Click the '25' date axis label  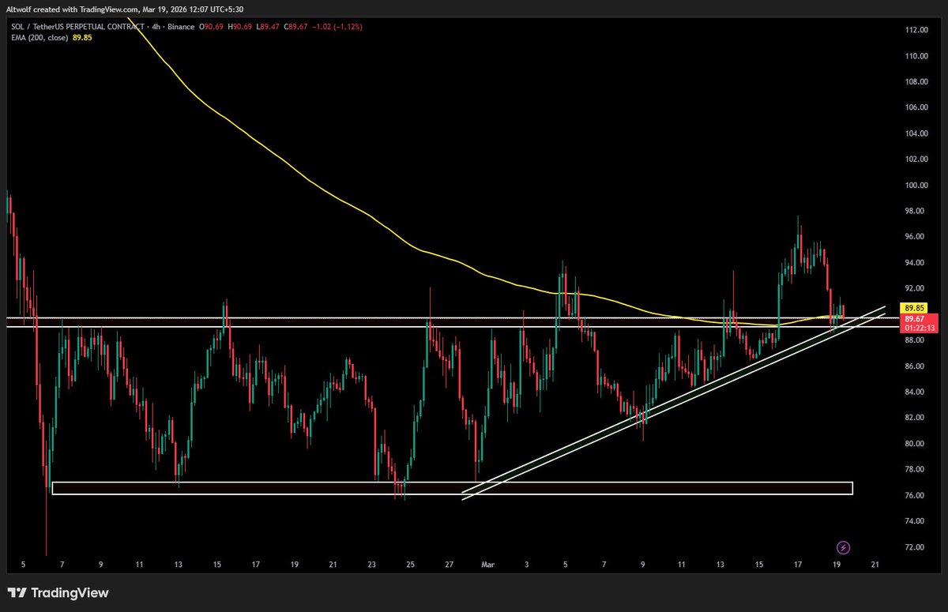(x=411, y=565)
